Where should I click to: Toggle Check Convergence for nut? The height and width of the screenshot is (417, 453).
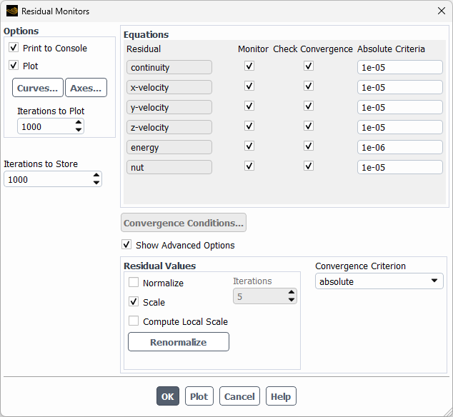click(x=309, y=166)
